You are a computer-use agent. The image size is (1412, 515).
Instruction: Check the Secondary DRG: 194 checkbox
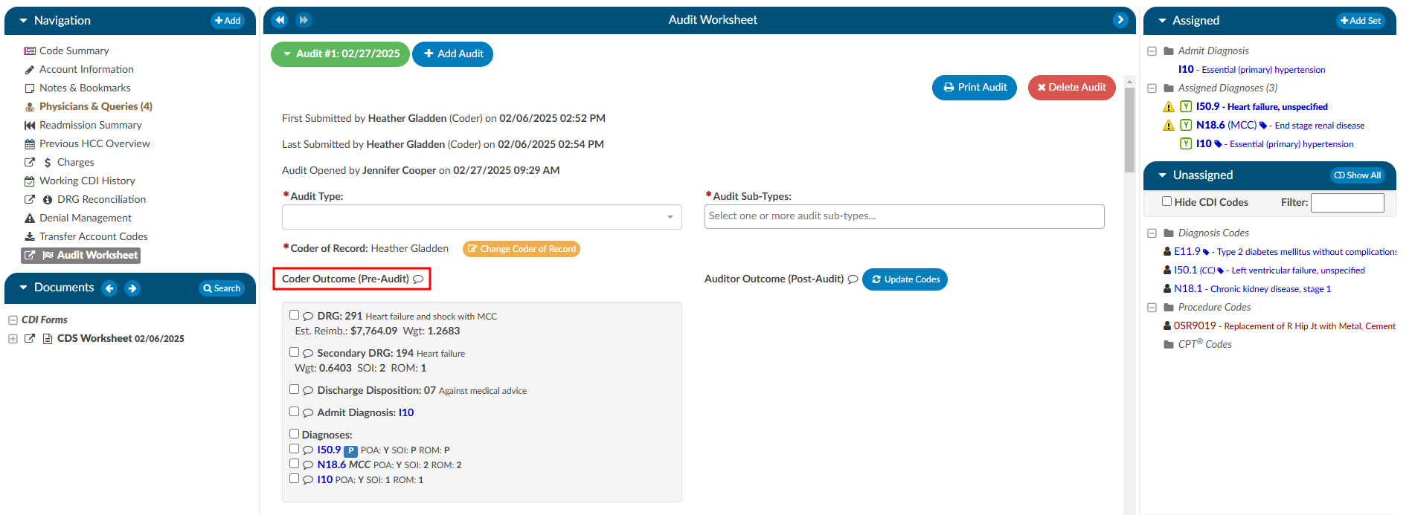pyautogui.click(x=294, y=352)
